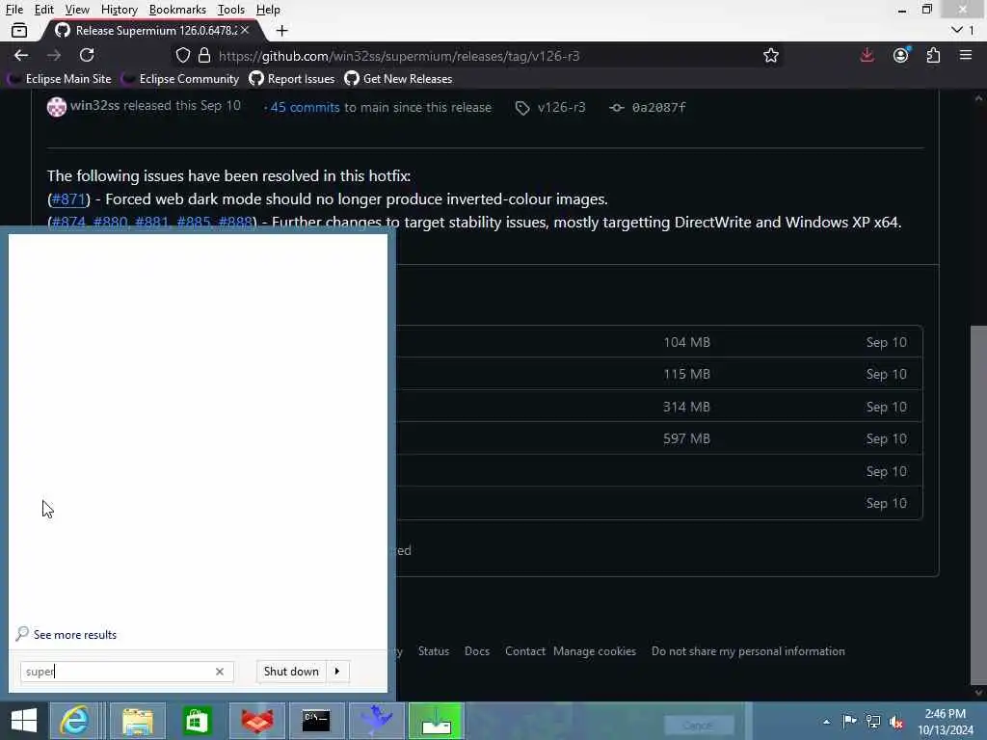The image size is (987, 740).
Task: Open the View menu
Action: (x=77, y=10)
